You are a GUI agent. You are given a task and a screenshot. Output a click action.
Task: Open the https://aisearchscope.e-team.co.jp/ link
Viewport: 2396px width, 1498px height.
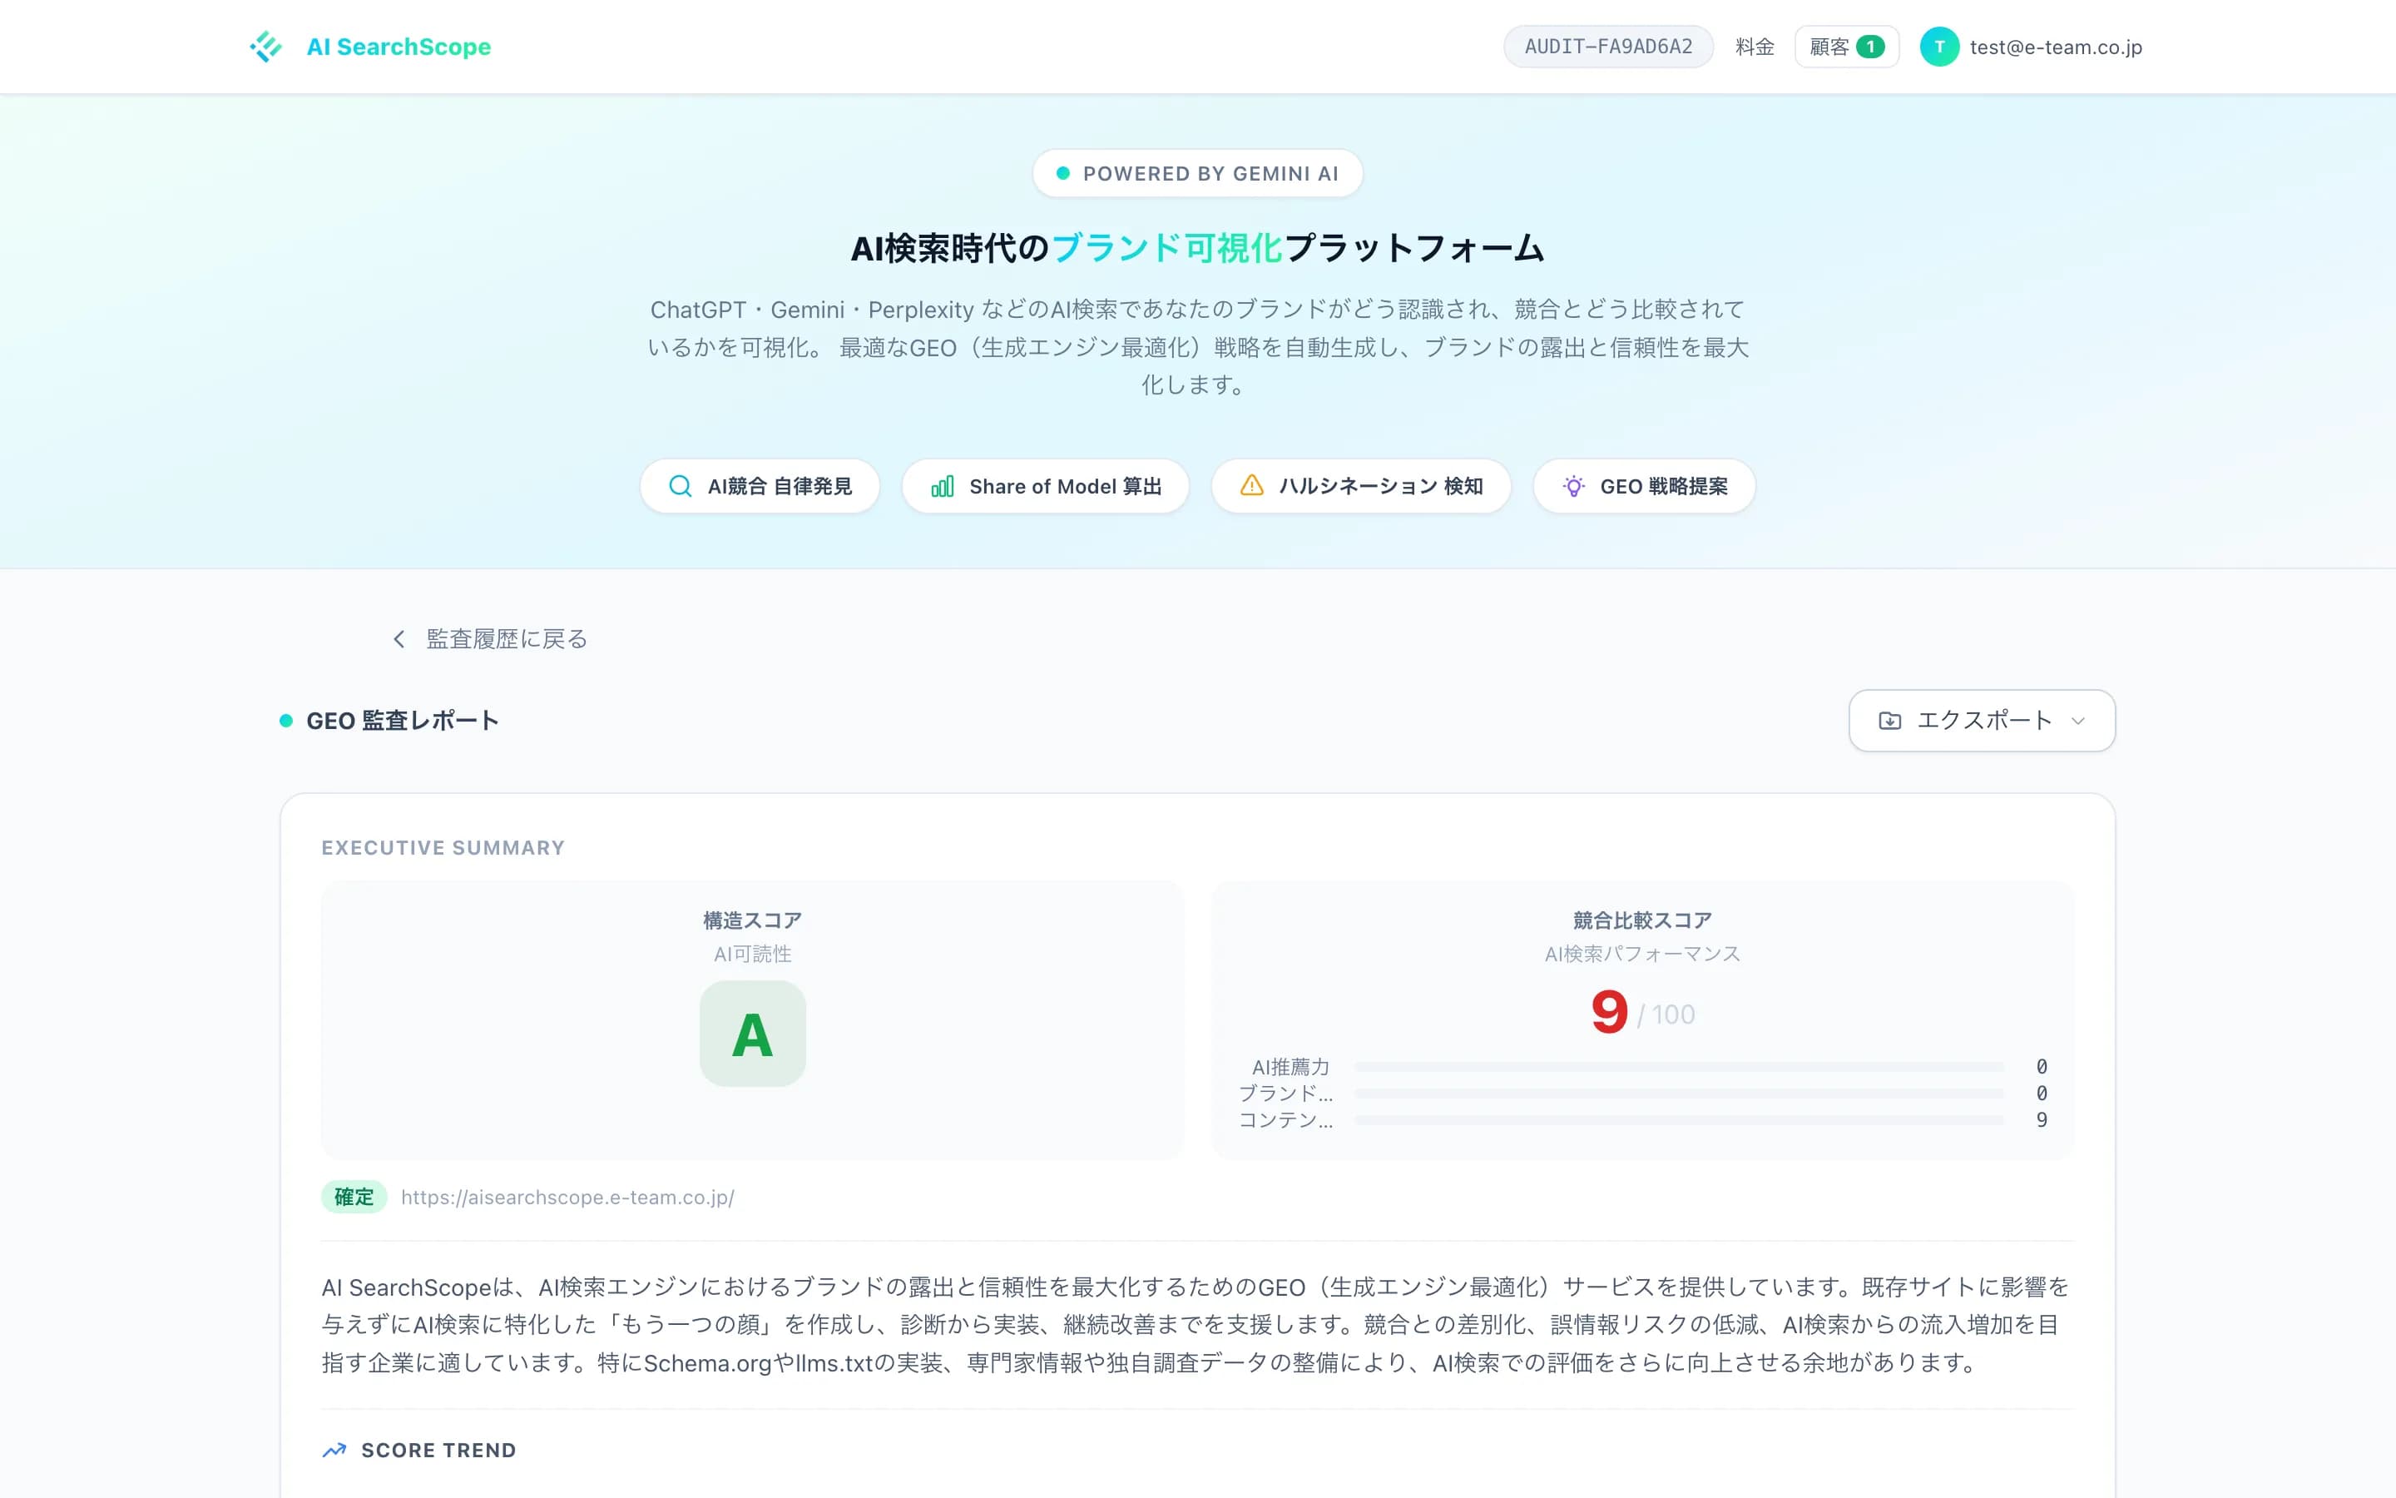point(567,1197)
